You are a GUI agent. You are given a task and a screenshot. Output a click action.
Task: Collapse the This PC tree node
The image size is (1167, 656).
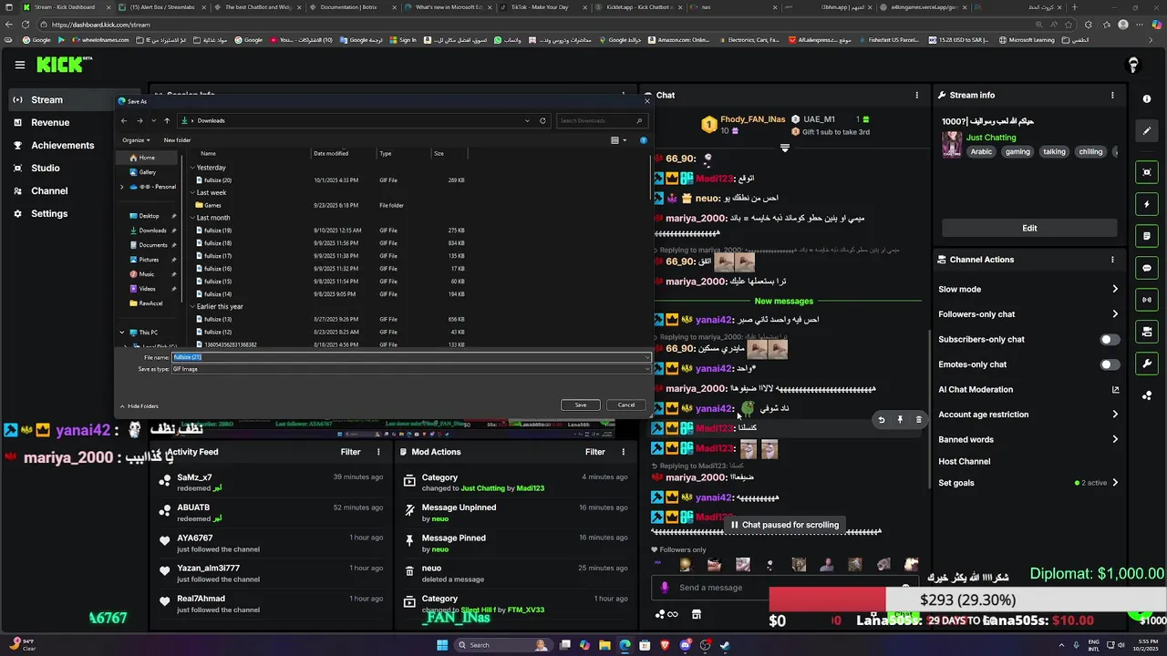pyautogui.click(x=122, y=333)
